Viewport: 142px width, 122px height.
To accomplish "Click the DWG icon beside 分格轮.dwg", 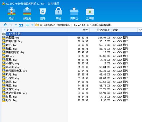I will point(4,78).
